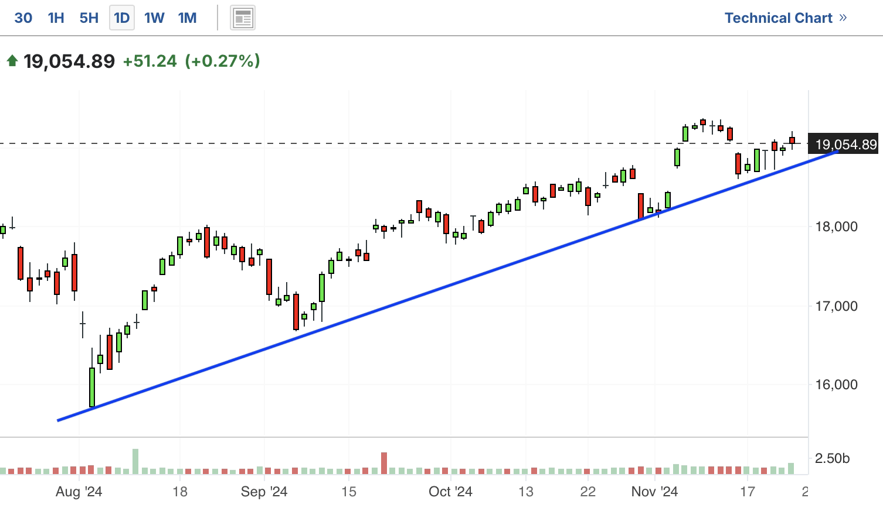Switch chart to 1W interval
The height and width of the screenshot is (508, 883).
(154, 18)
